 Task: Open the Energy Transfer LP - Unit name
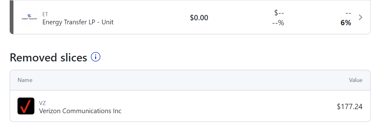[x=78, y=22]
